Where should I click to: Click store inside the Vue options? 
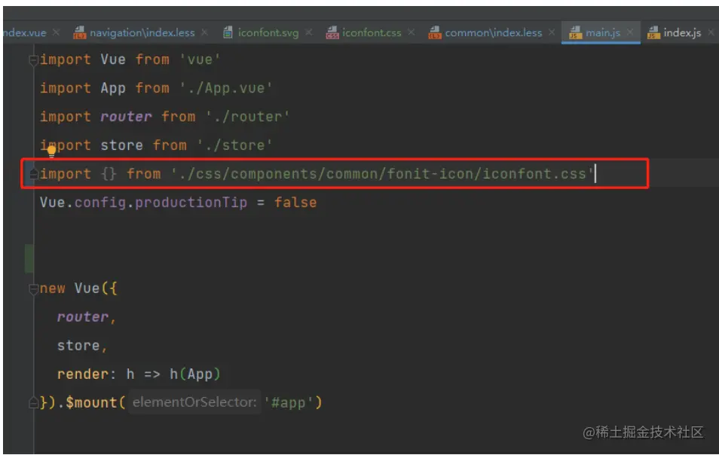click(x=78, y=346)
